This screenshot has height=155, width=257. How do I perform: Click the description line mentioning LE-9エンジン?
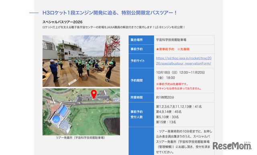[114, 27]
